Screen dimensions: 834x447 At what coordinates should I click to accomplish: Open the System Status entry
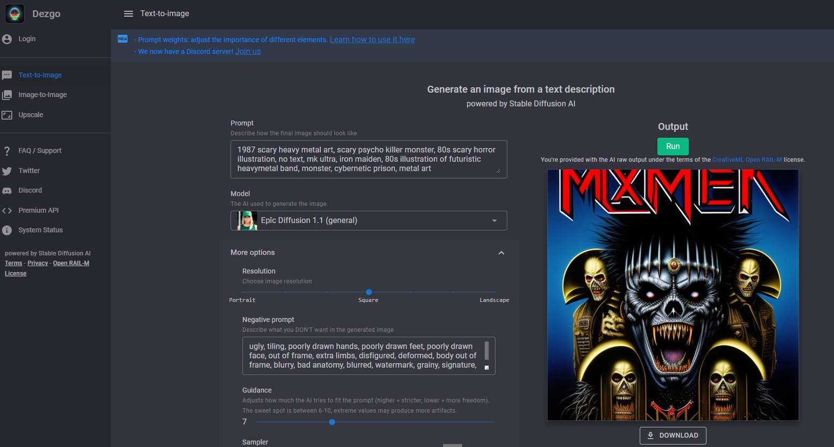pyautogui.click(x=41, y=230)
